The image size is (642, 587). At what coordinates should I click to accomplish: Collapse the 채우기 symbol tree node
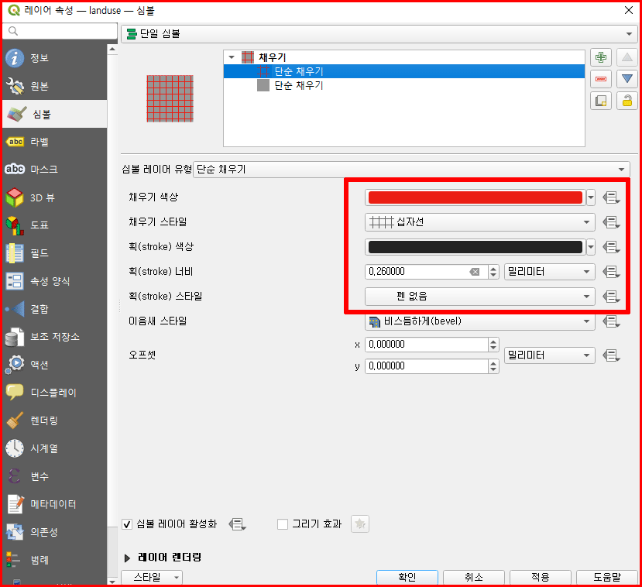232,57
